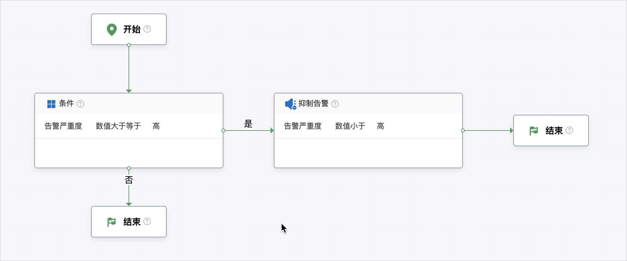Click the connection port under the 开始 node

pos(129,45)
